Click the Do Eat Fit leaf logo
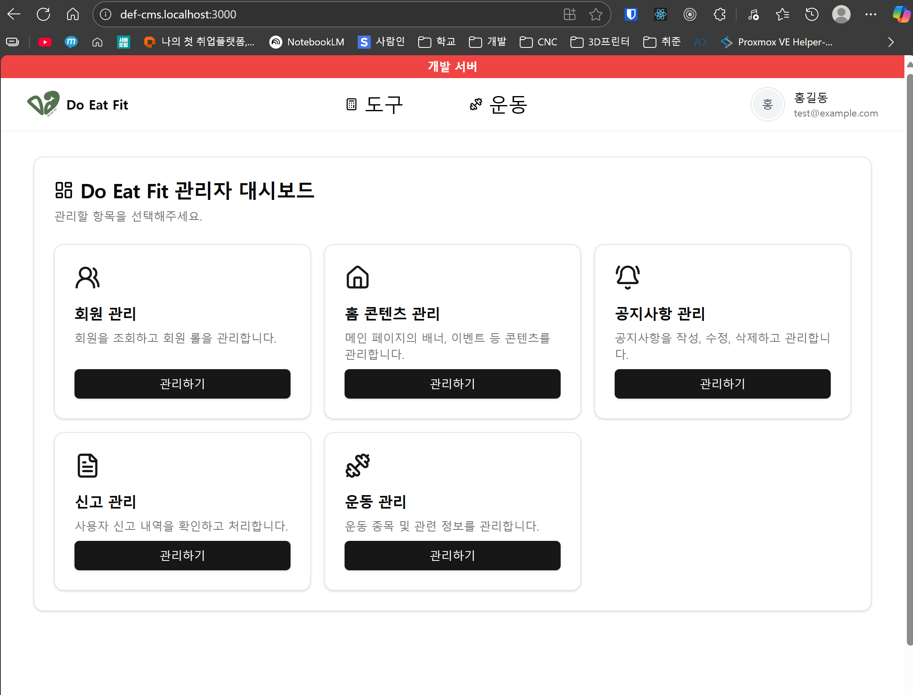The width and height of the screenshot is (913, 695). (x=43, y=104)
